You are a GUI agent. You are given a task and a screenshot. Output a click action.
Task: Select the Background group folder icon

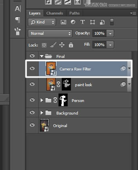(48, 113)
